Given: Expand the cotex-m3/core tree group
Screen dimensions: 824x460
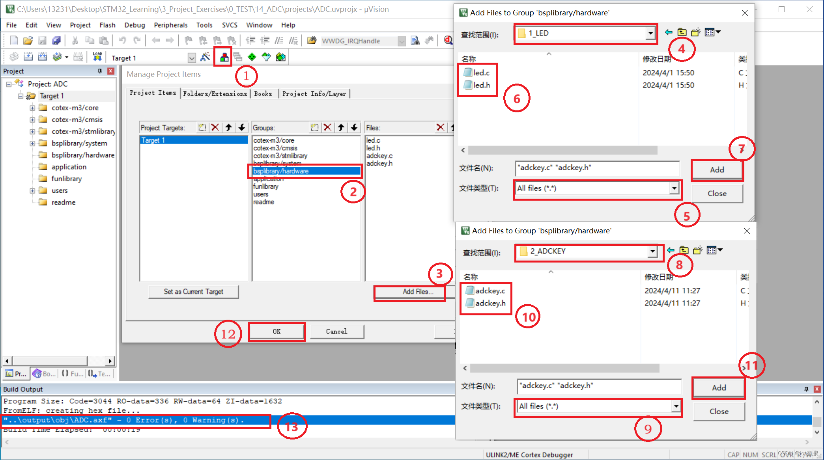Looking at the screenshot, I should 32,108.
